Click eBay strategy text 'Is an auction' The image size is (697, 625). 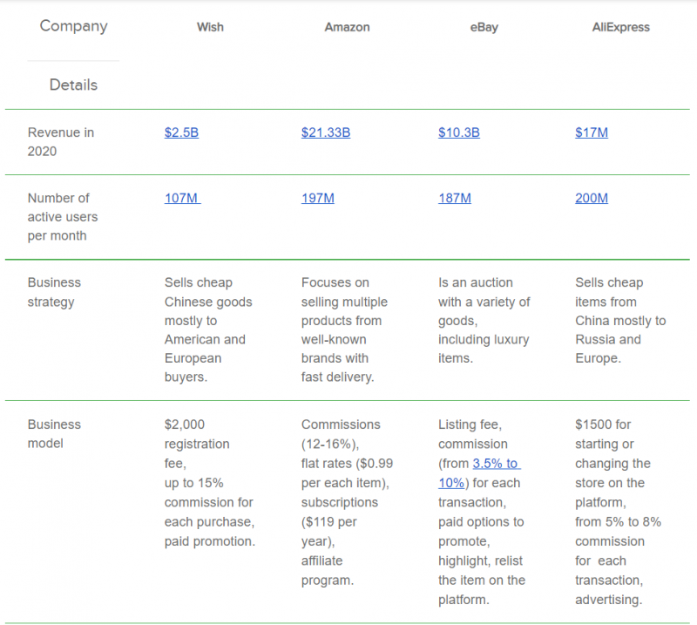pos(475,282)
